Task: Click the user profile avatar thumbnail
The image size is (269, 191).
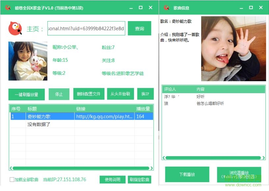Action: pos(28,61)
